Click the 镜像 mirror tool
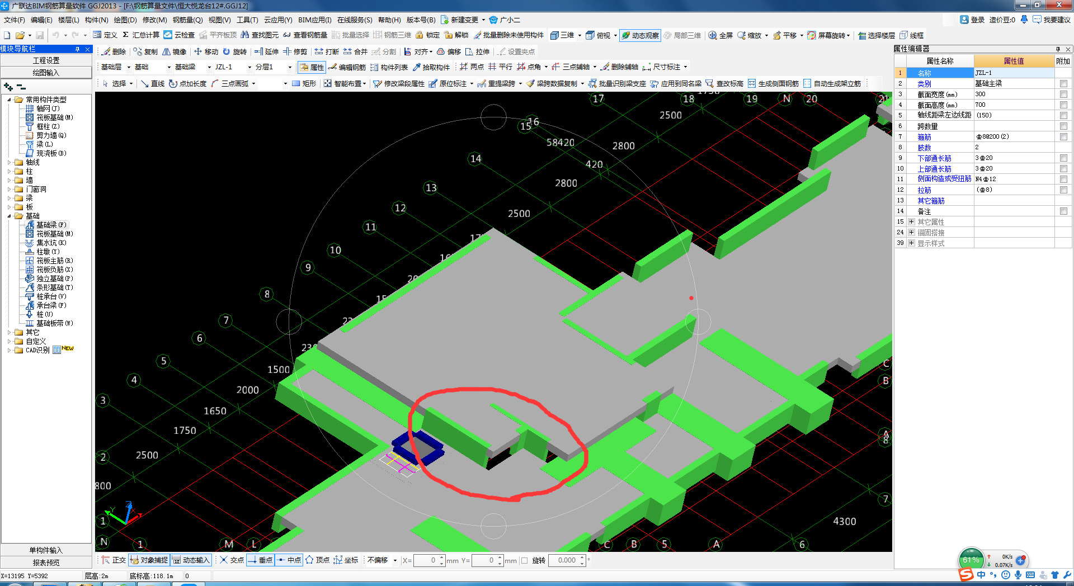 174,51
